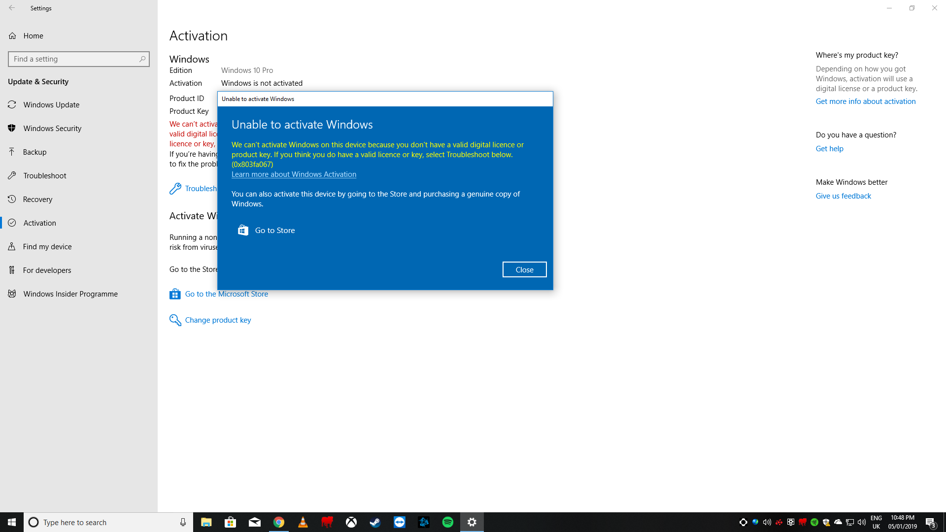Click the Find a setting search box
The image size is (946, 532).
[x=79, y=59]
